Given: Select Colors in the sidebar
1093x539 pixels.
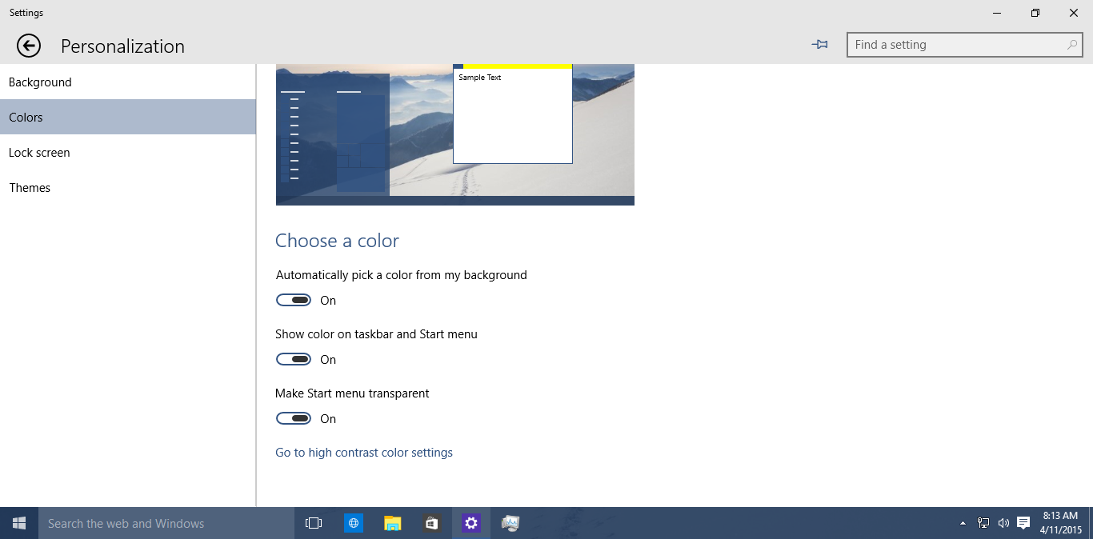Looking at the screenshot, I should 128,117.
